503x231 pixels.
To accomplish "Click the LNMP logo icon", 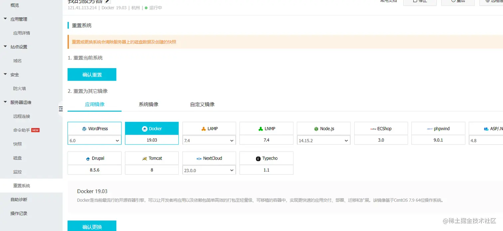I will [x=261, y=129].
